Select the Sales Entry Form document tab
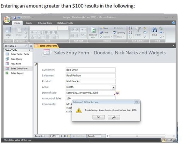 pyautogui.click(x=47, y=46)
